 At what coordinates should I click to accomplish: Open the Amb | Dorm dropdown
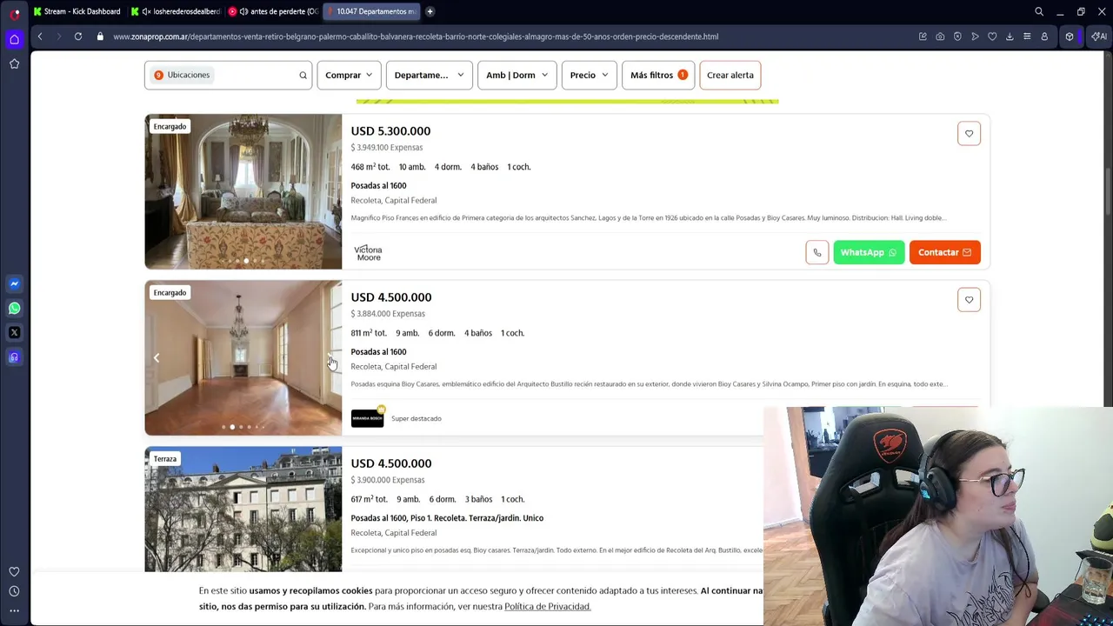[x=517, y=75]
